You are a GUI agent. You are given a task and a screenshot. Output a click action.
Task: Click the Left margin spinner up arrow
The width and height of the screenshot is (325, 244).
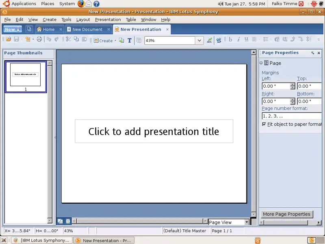[292, 85]
